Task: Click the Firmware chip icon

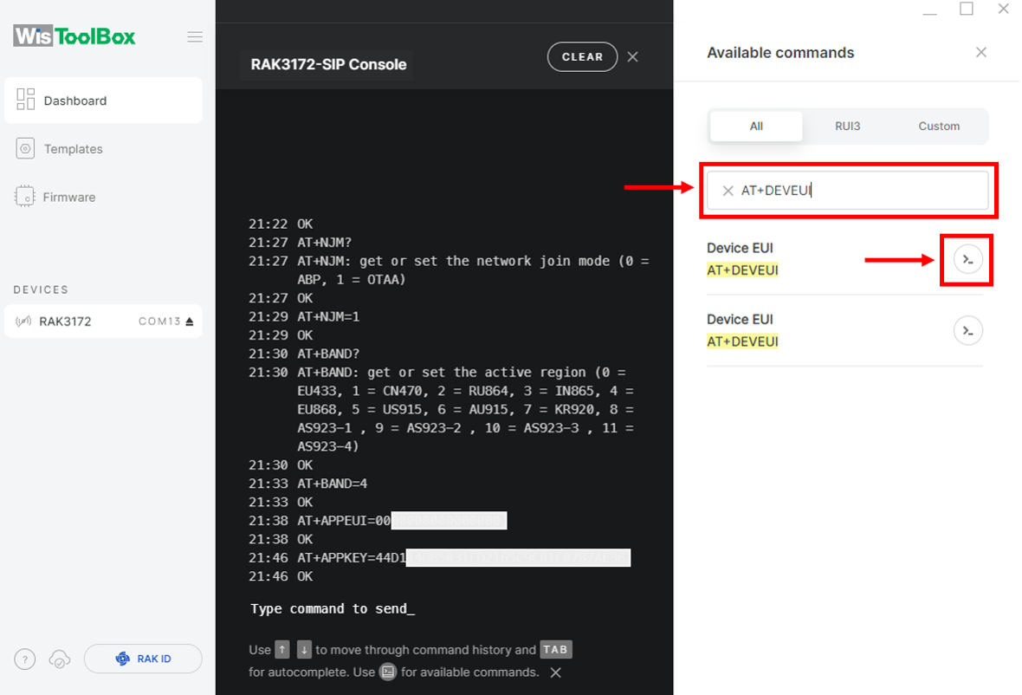Action: [x=25, y=196]
